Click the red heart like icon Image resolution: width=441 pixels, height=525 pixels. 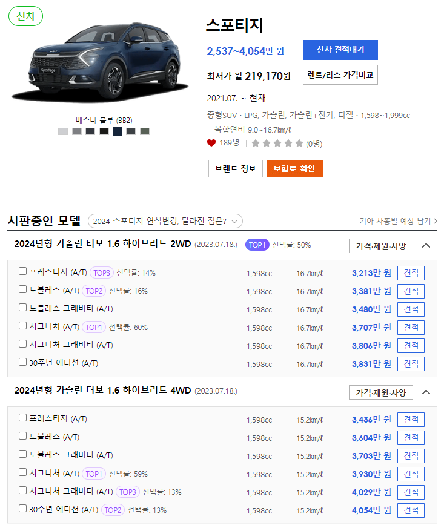pos(211,143)
